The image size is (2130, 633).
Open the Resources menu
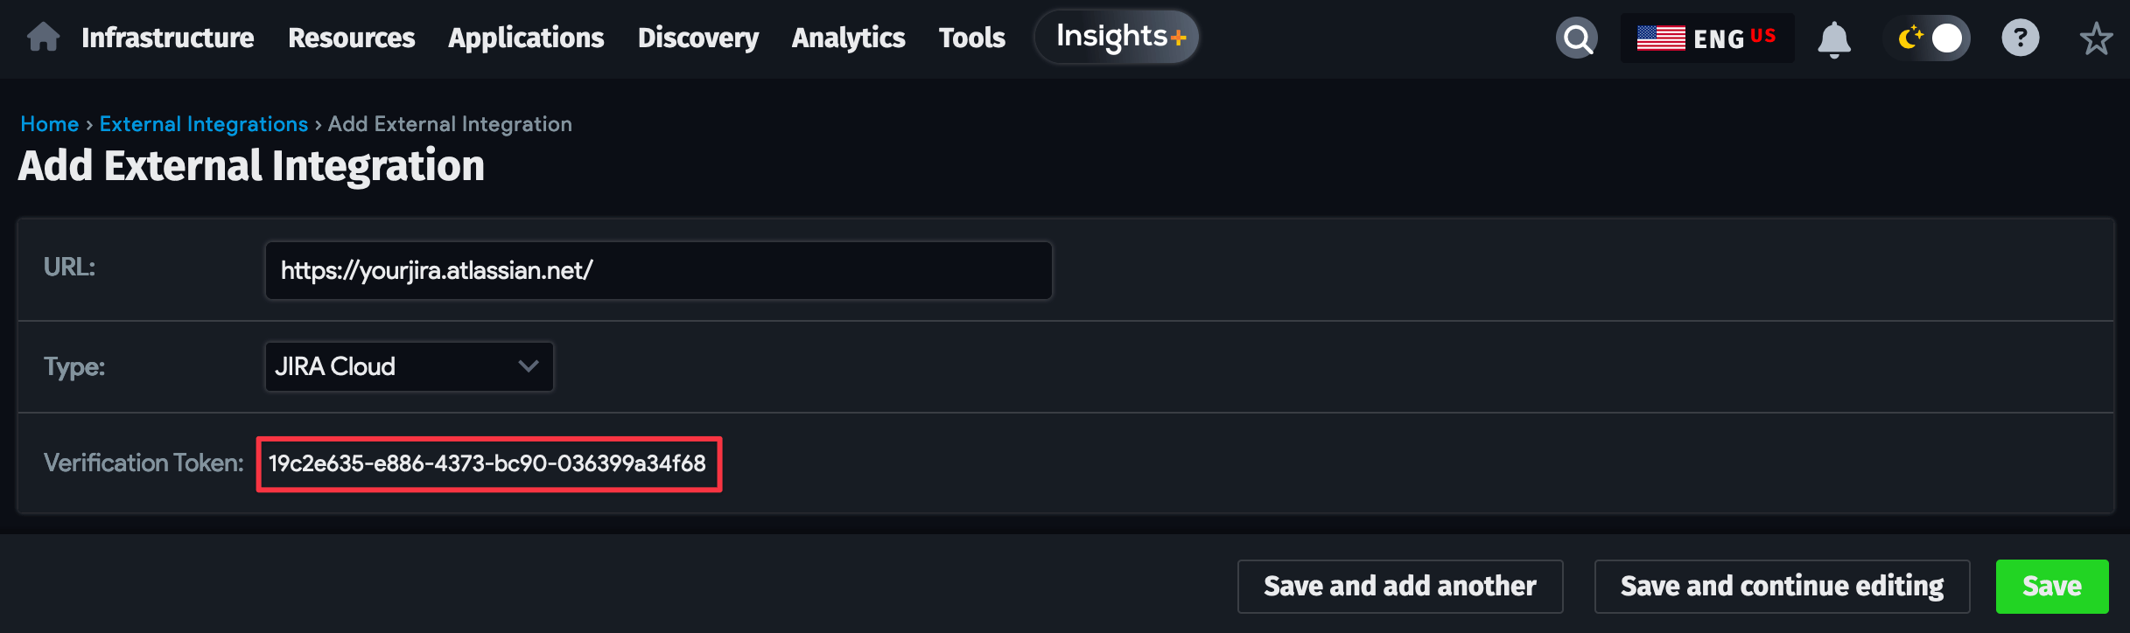(x=351, y=38)
